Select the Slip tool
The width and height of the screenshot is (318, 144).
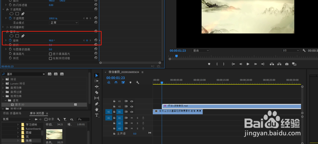97,98
